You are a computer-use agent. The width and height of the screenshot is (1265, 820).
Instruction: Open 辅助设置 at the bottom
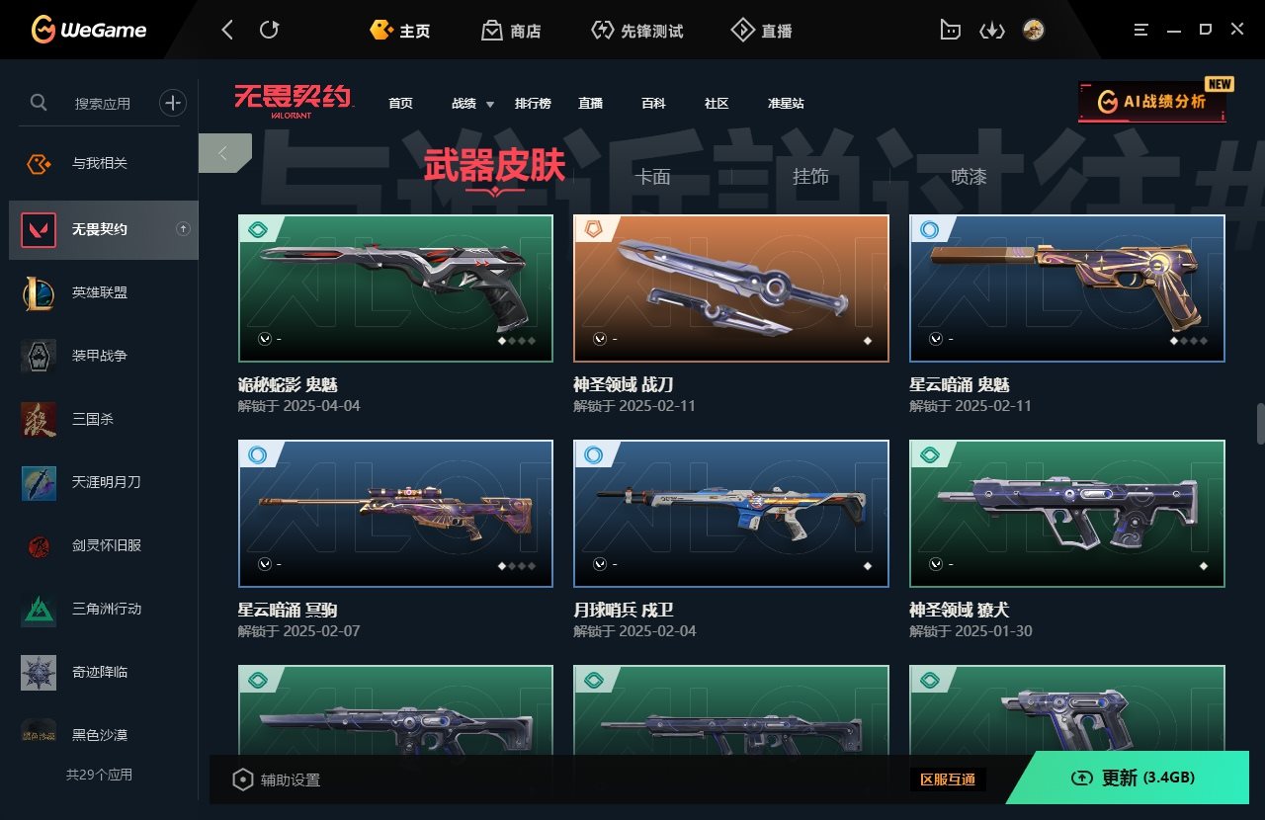click(x=277, y=779)
